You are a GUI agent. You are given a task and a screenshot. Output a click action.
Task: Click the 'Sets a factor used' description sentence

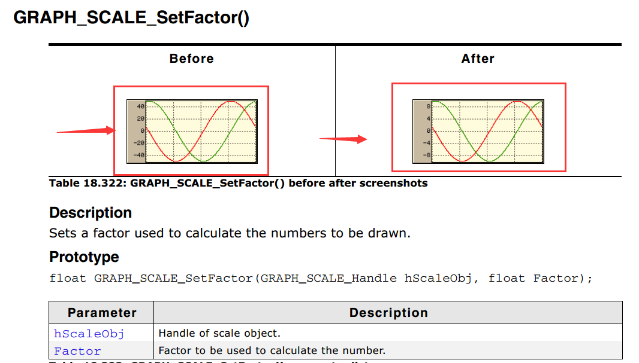click(x=230, y=233)
